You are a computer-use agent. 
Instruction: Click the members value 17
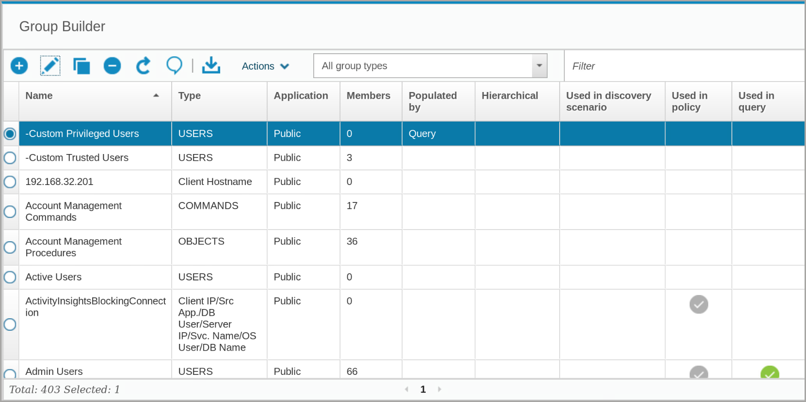tap(352, 206)
